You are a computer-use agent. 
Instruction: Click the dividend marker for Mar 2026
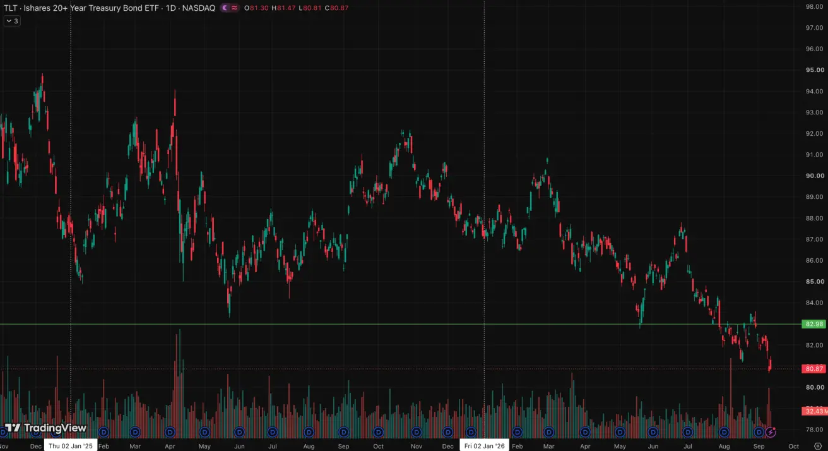click(x=548, y=432)
